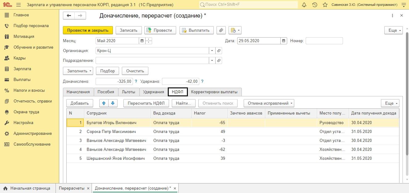
Task: Click the back navigation arrow
Action: pos(69,16)
